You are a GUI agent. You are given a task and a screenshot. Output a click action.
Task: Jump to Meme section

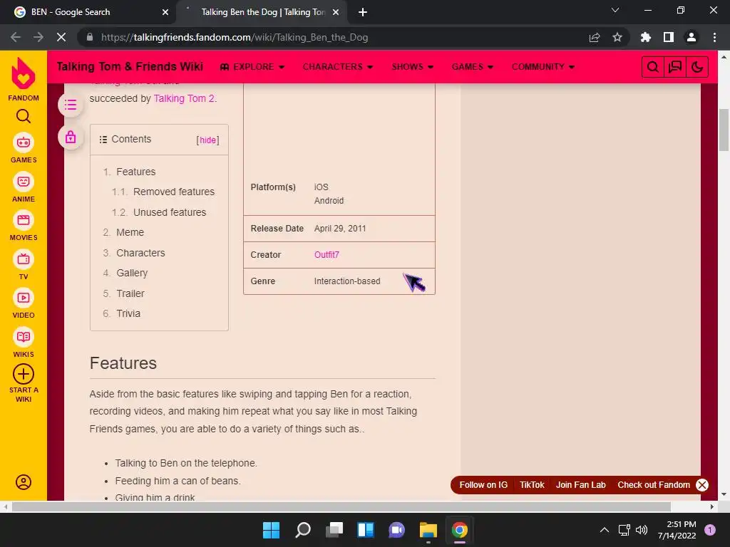click(x=130, y=232)
